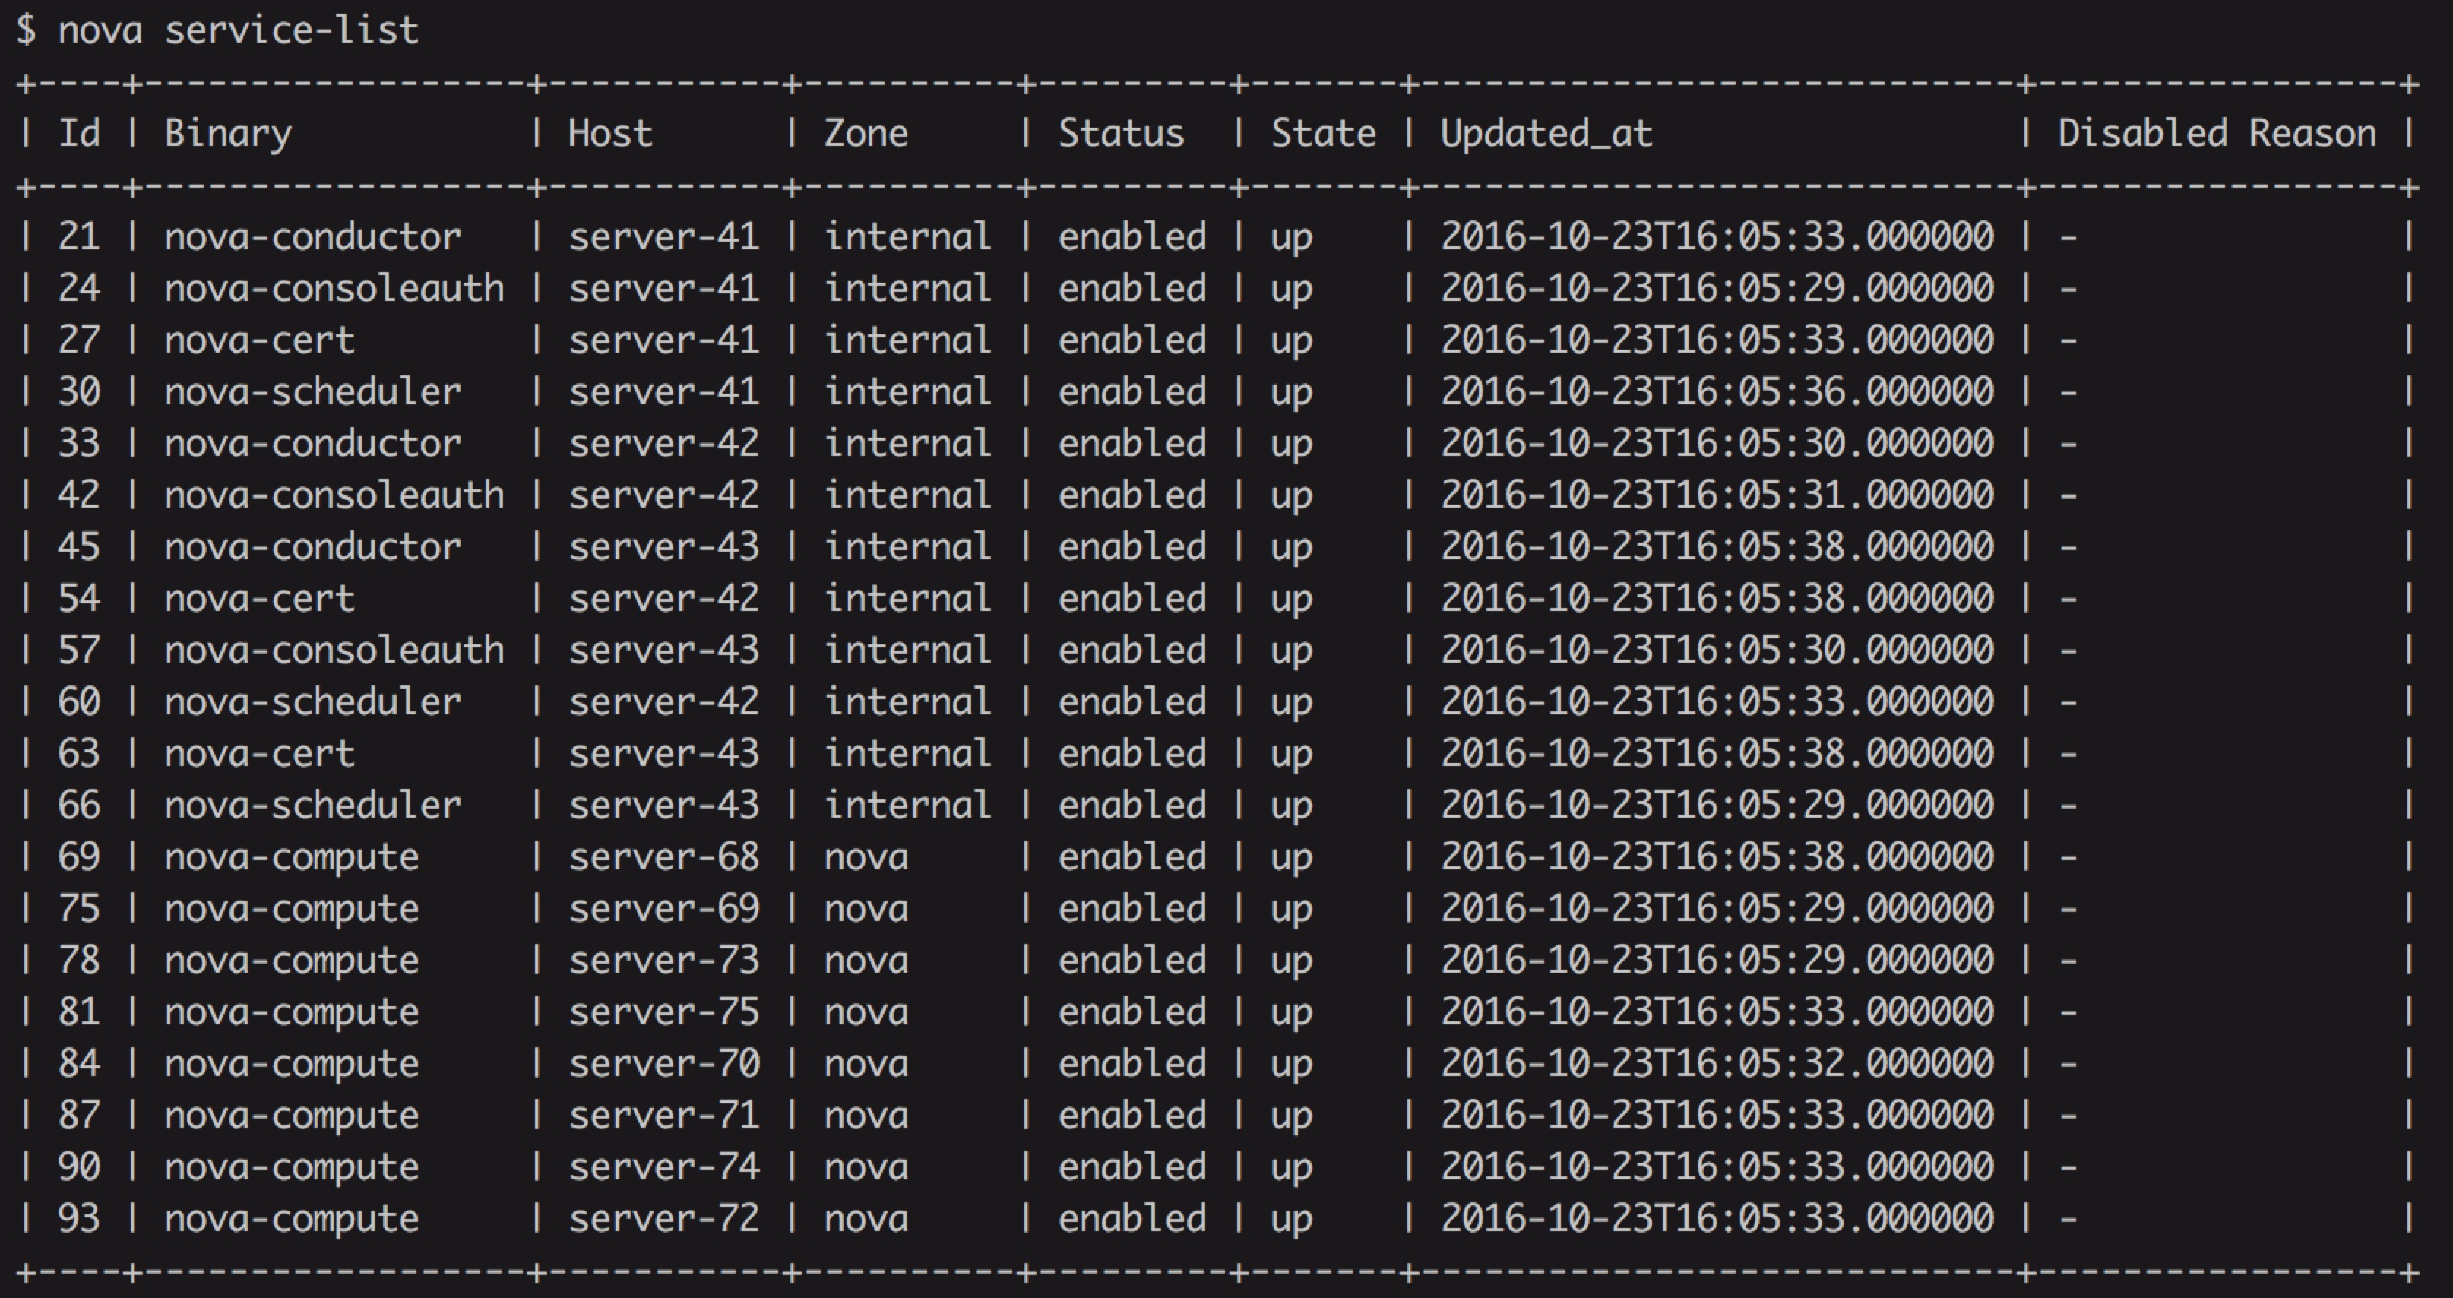This screenshot has height=1298, width=2453.
Task: Click nova-scheduler binary in row Id 30
Action: pyautogui.click(x=312, y=392)
